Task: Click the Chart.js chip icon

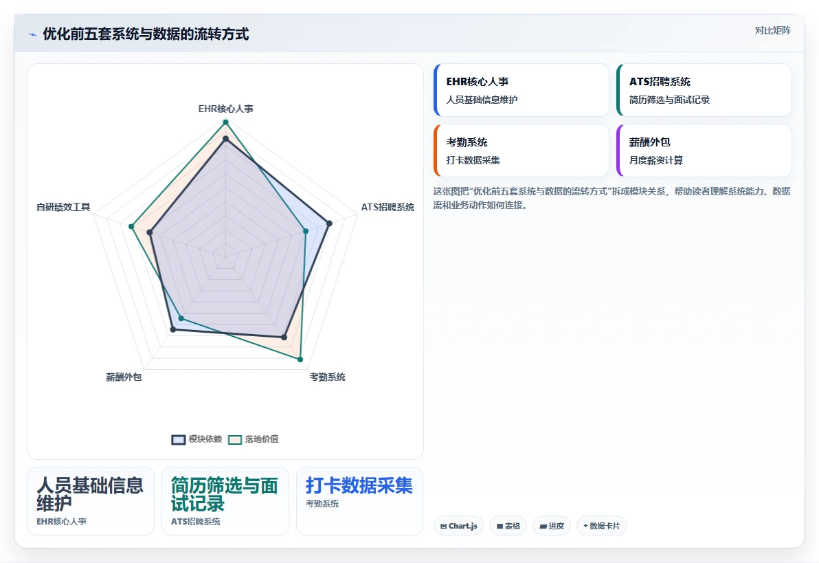Action: pos(443,527)
